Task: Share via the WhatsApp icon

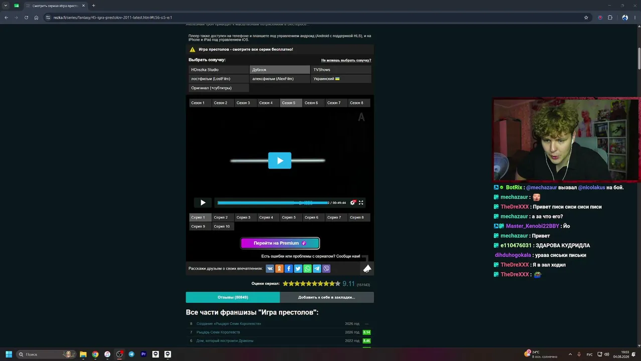Action: pos(307,269)
